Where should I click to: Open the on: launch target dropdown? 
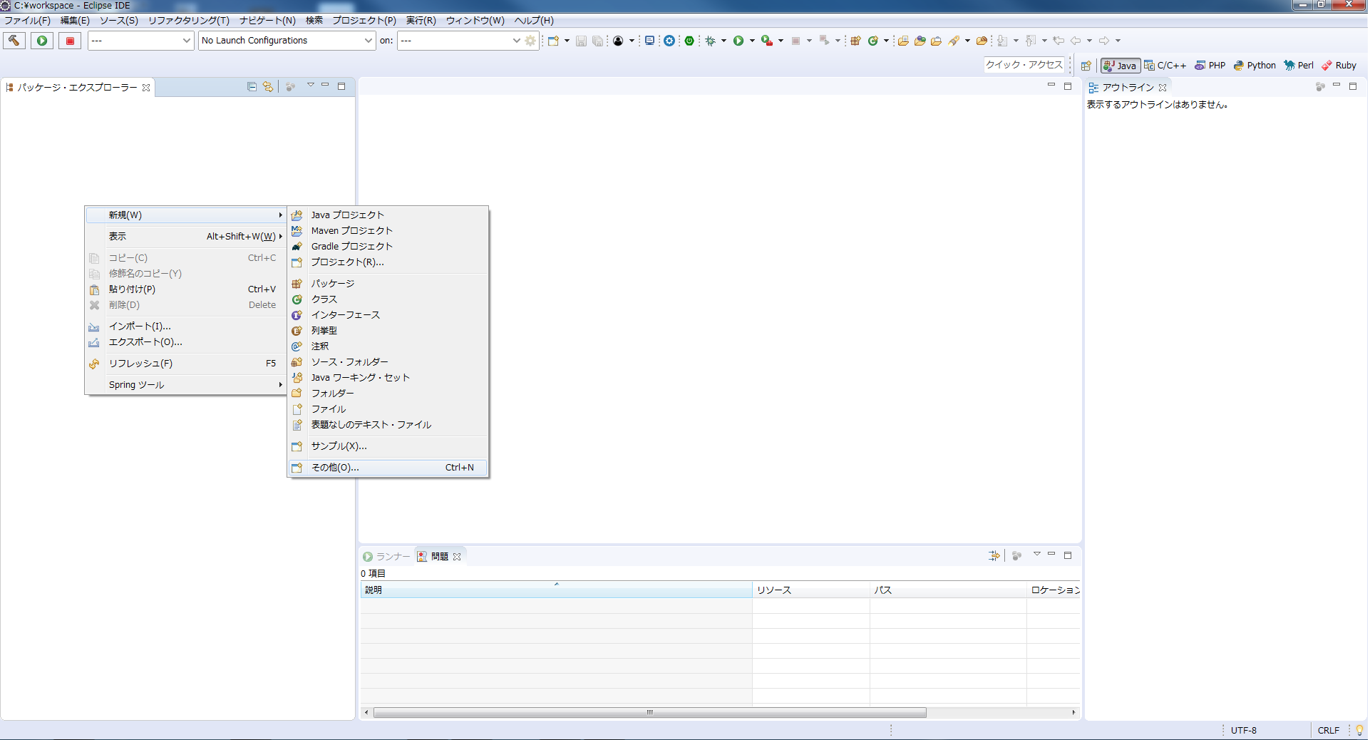click(x=460, y=41)
